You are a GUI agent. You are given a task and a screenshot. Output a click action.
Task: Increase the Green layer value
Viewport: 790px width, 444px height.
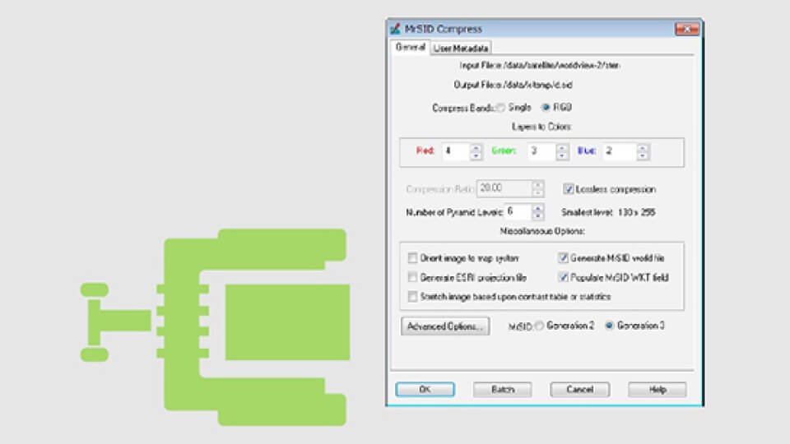[x=562, y=147]
